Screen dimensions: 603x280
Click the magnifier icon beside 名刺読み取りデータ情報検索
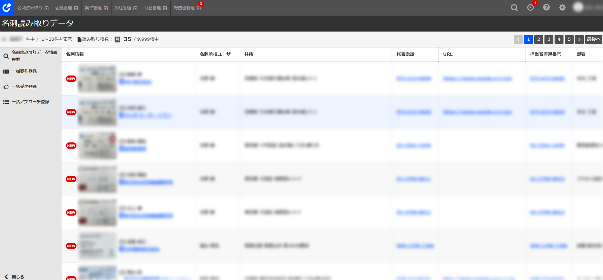click(x=6, y=56)
